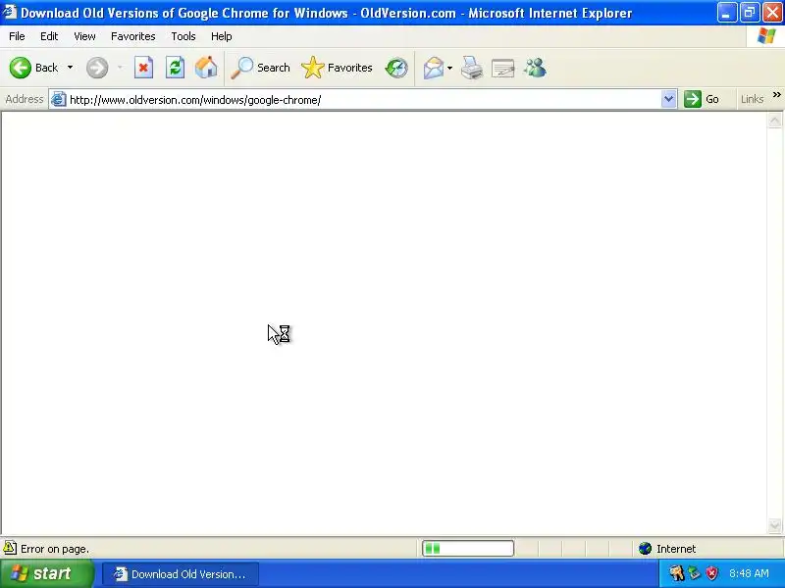The height and width of the screenshot is (588, 785).
Task: Click the Go button
Action: [702, 99]
